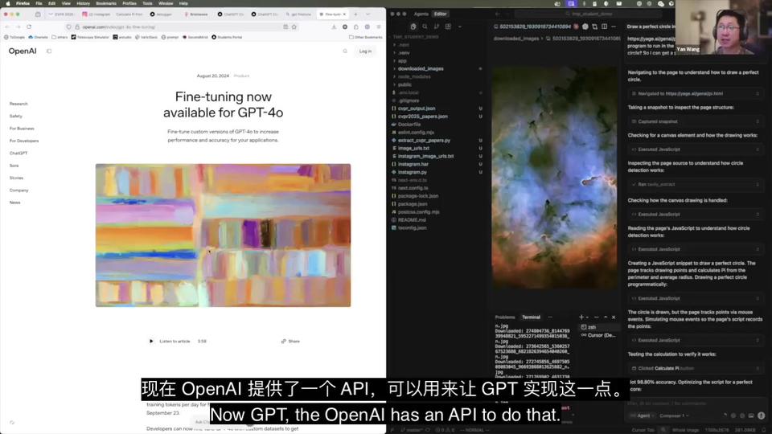
Task: Open the Telescope Simulator bookmark
Action: tap(90, 37)
